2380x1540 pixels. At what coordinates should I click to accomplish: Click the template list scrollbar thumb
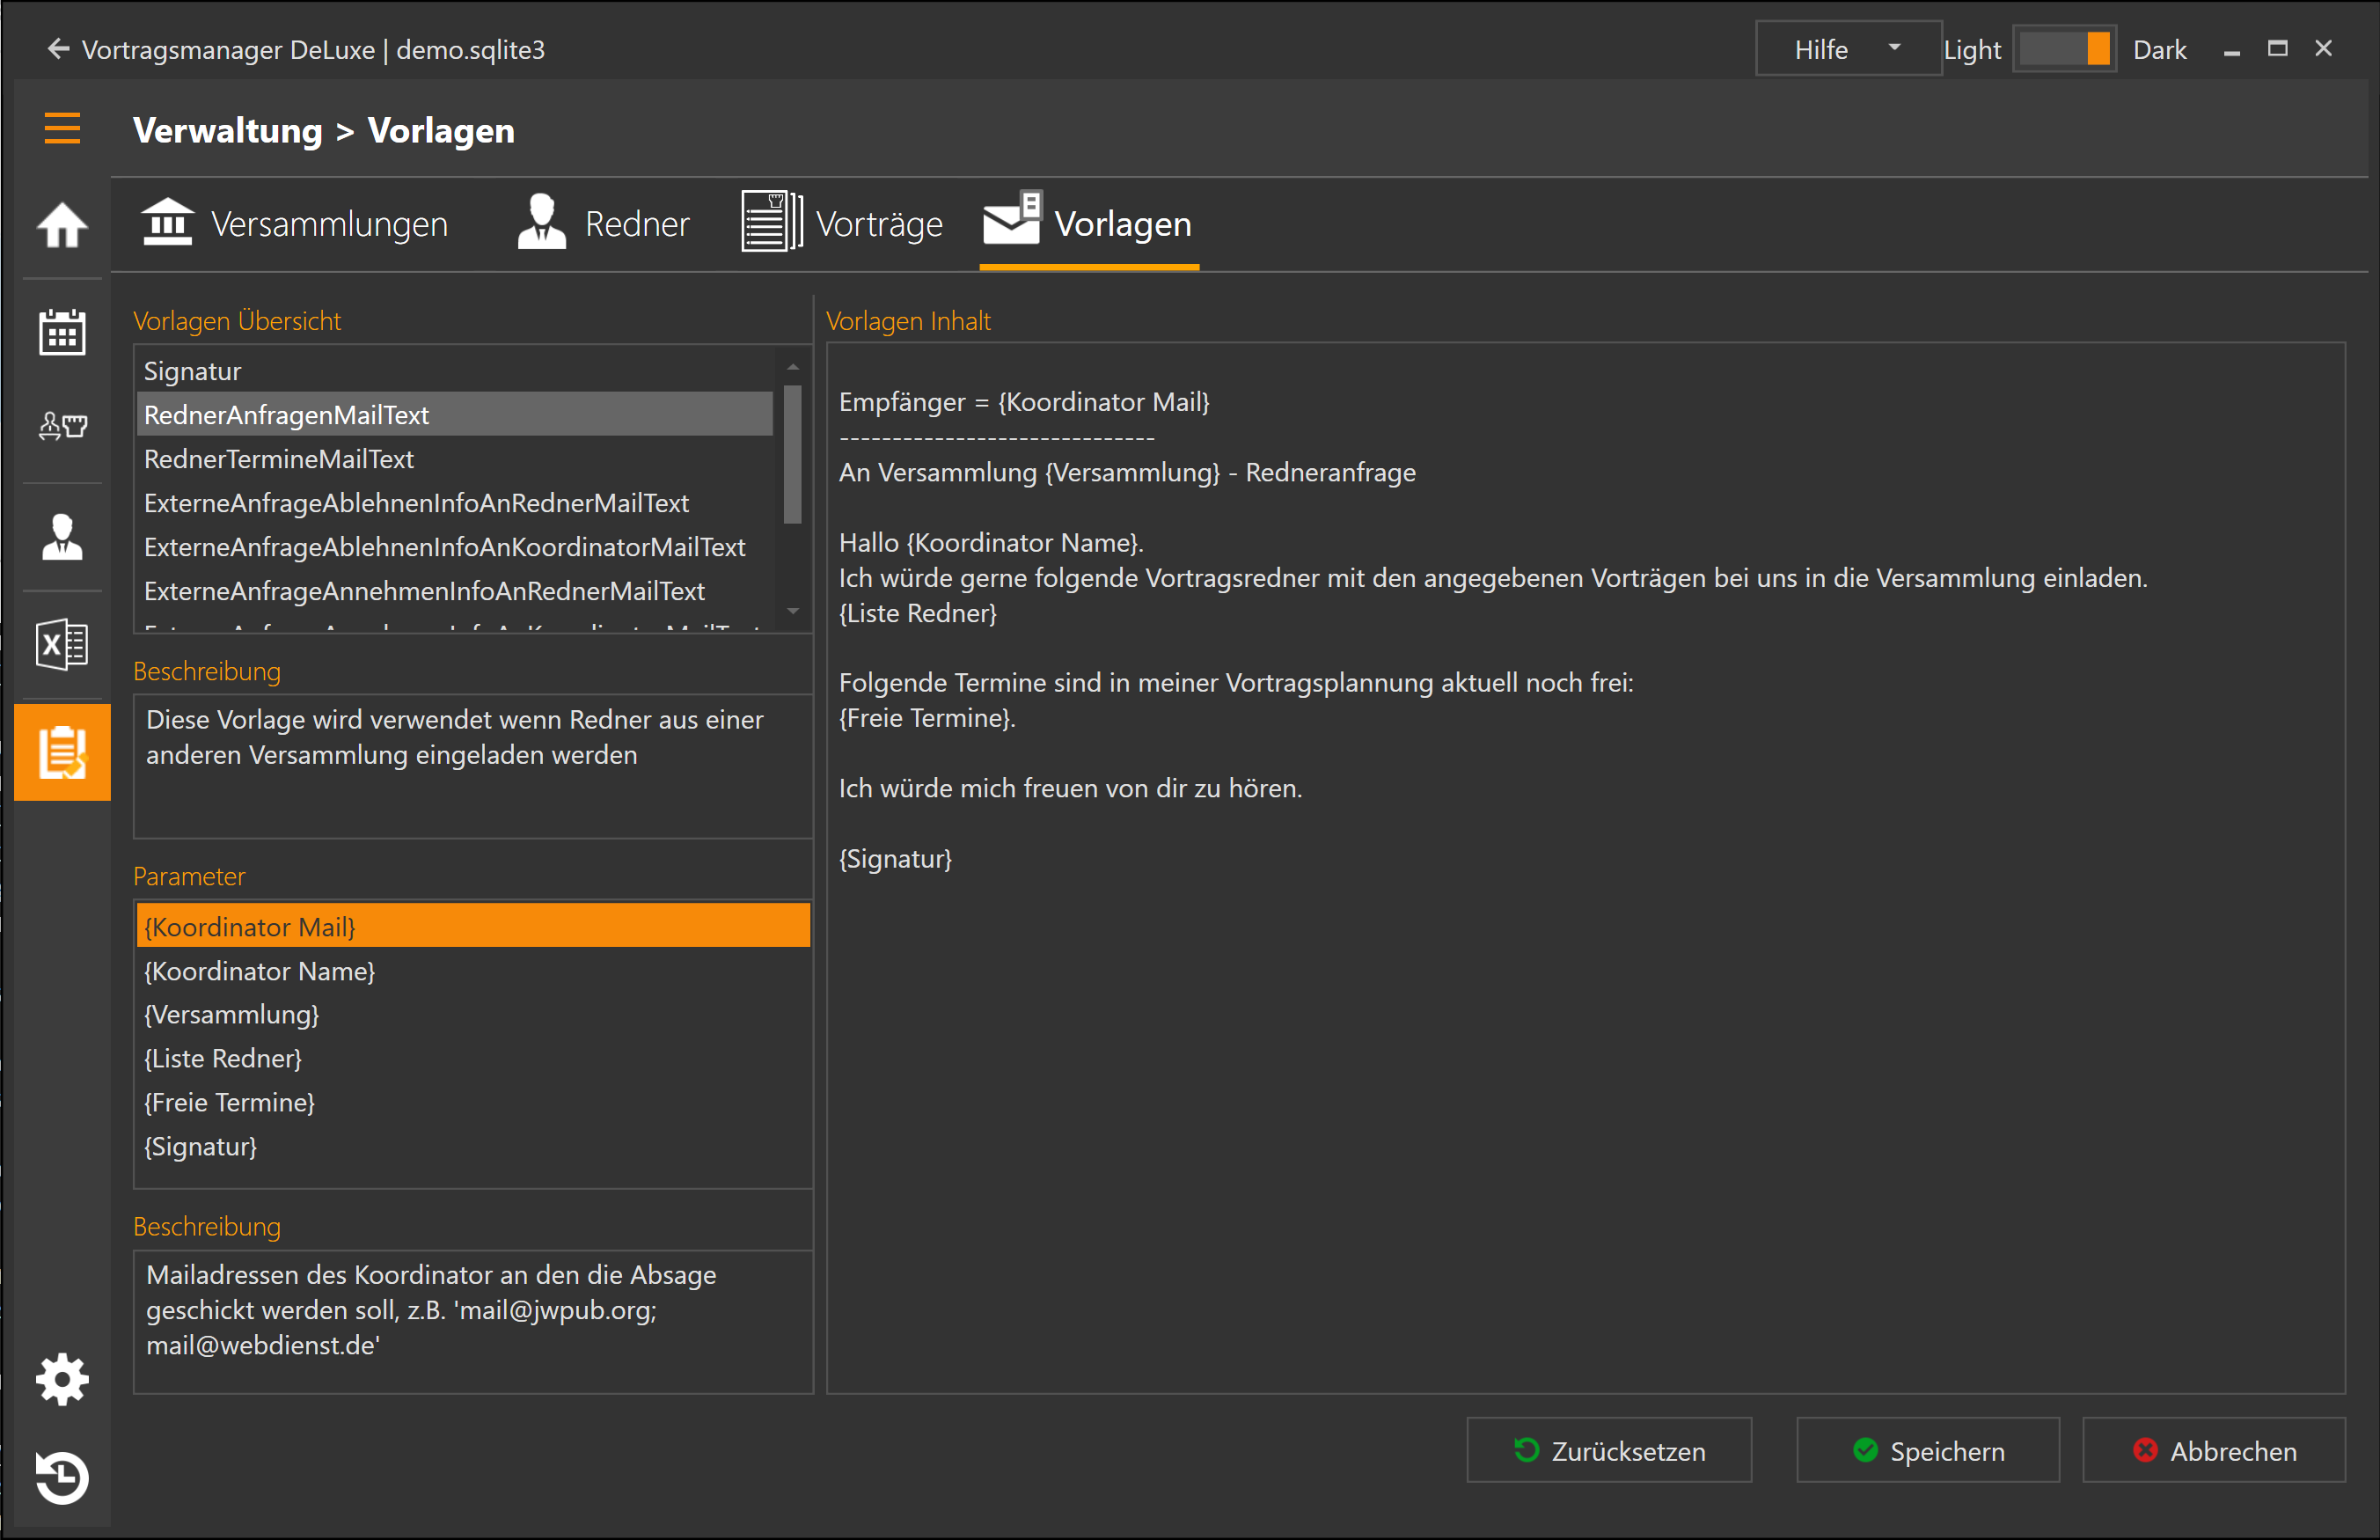(x=793, y=455)
